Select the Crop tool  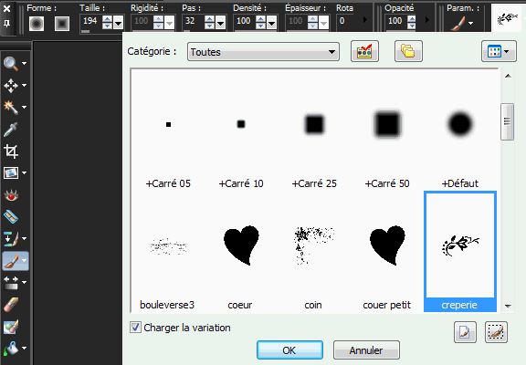coord(11,151)
